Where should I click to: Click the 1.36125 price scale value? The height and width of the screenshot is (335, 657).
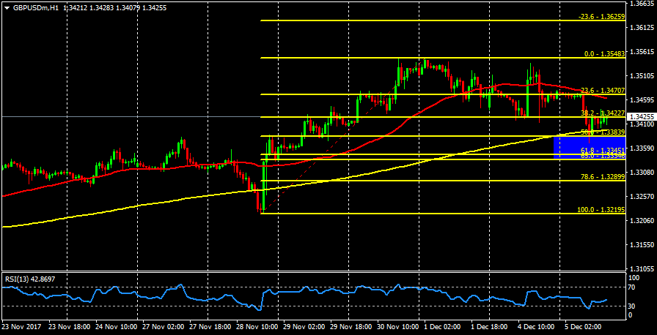(x=642, y=28)
